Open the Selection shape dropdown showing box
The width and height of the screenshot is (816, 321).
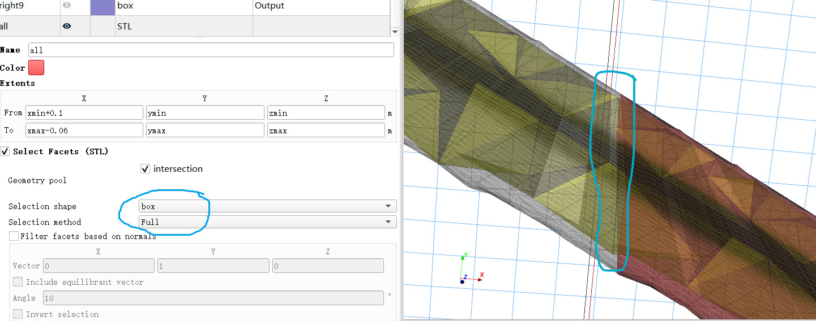click(267, 206)
